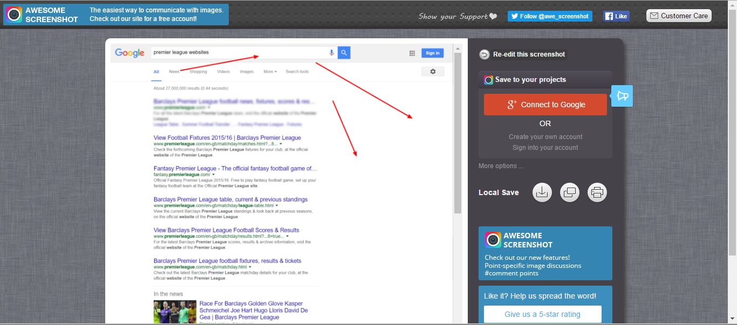Click the Golden Glove news thumbnail image
The height and width of the screenshot is (325, 737).
coord(175,312)
